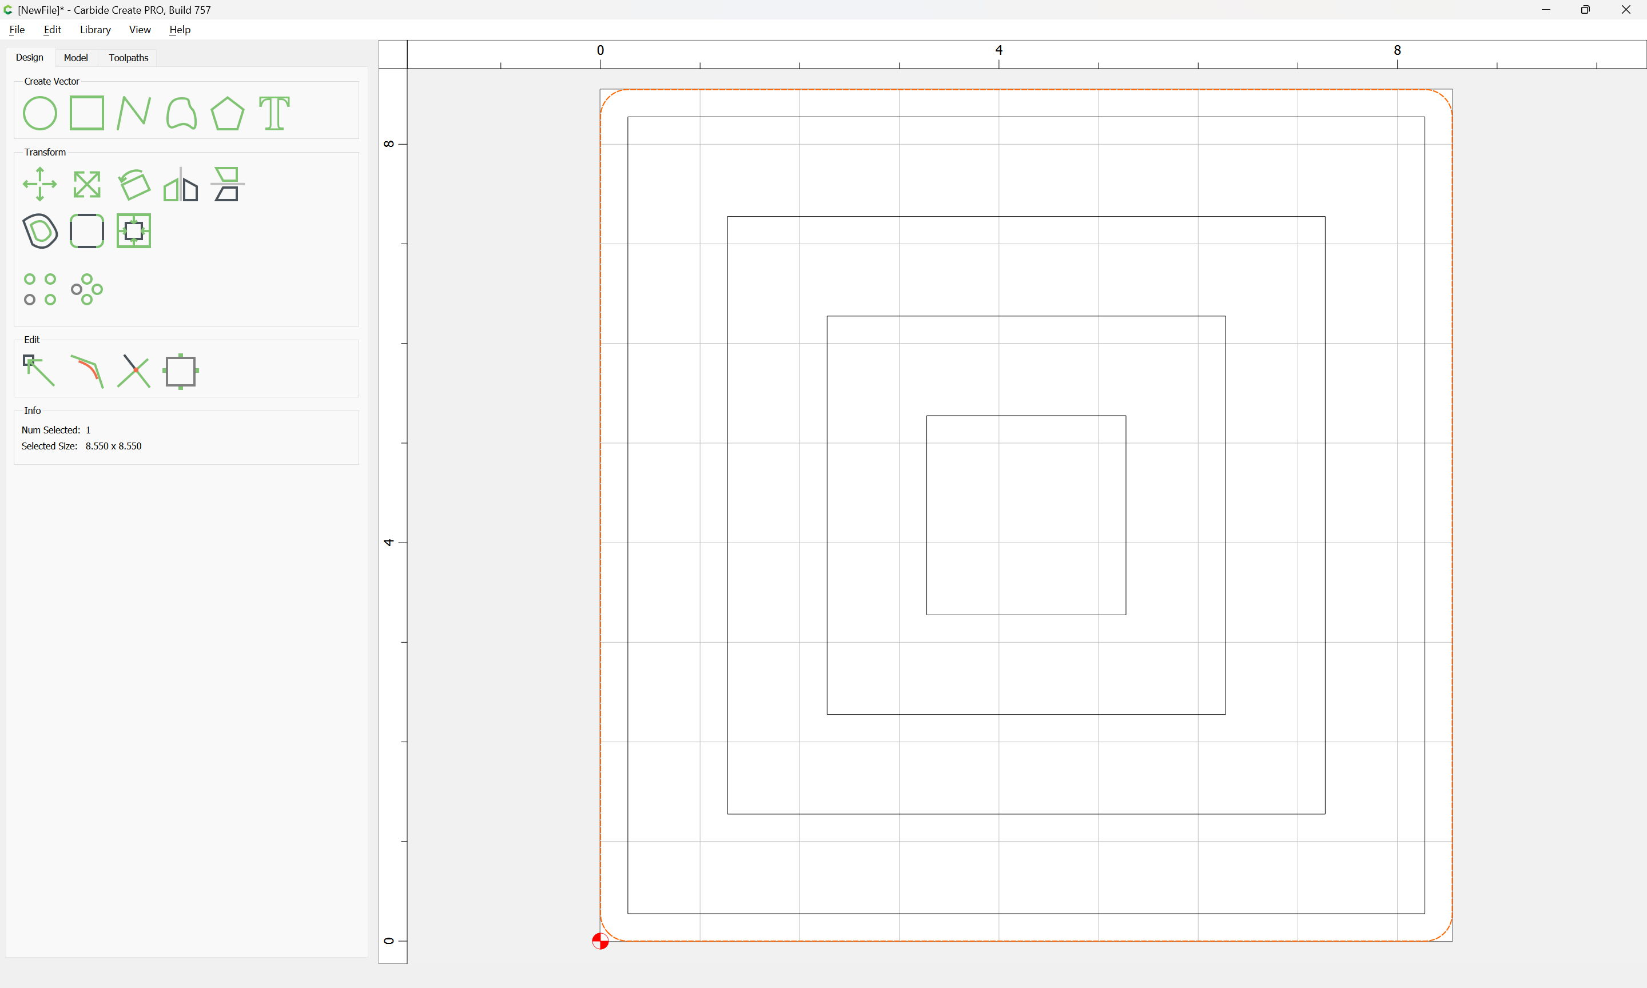Select the Rectangle creation tool
Screen dimensions: 1647x988
tap(87, 113)
